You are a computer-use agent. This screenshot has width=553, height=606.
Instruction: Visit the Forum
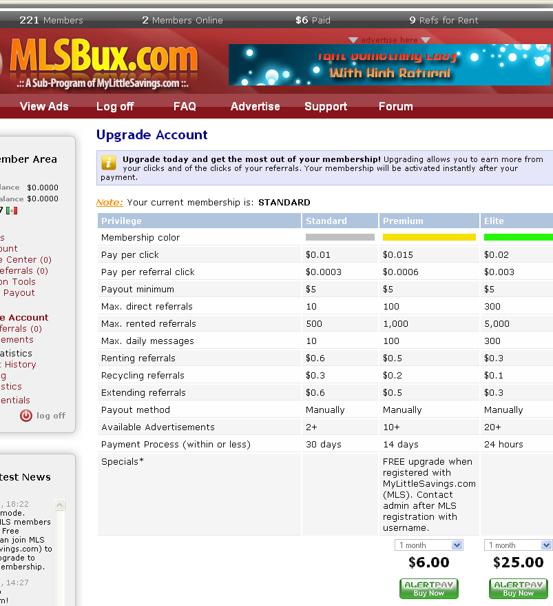(x=396, y=106)
